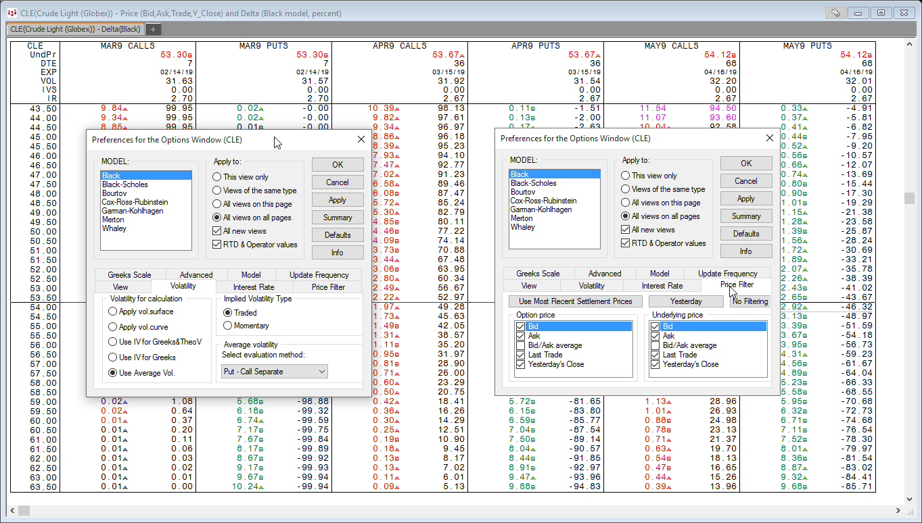Image resolution: width=922 pixels, height=523 pixels.
Task: Click Use Most Recent Settlement Prices button
Action: 576,301
